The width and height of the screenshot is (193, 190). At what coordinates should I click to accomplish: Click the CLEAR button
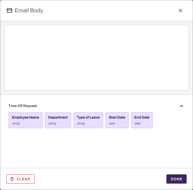[x=20, y=179]
